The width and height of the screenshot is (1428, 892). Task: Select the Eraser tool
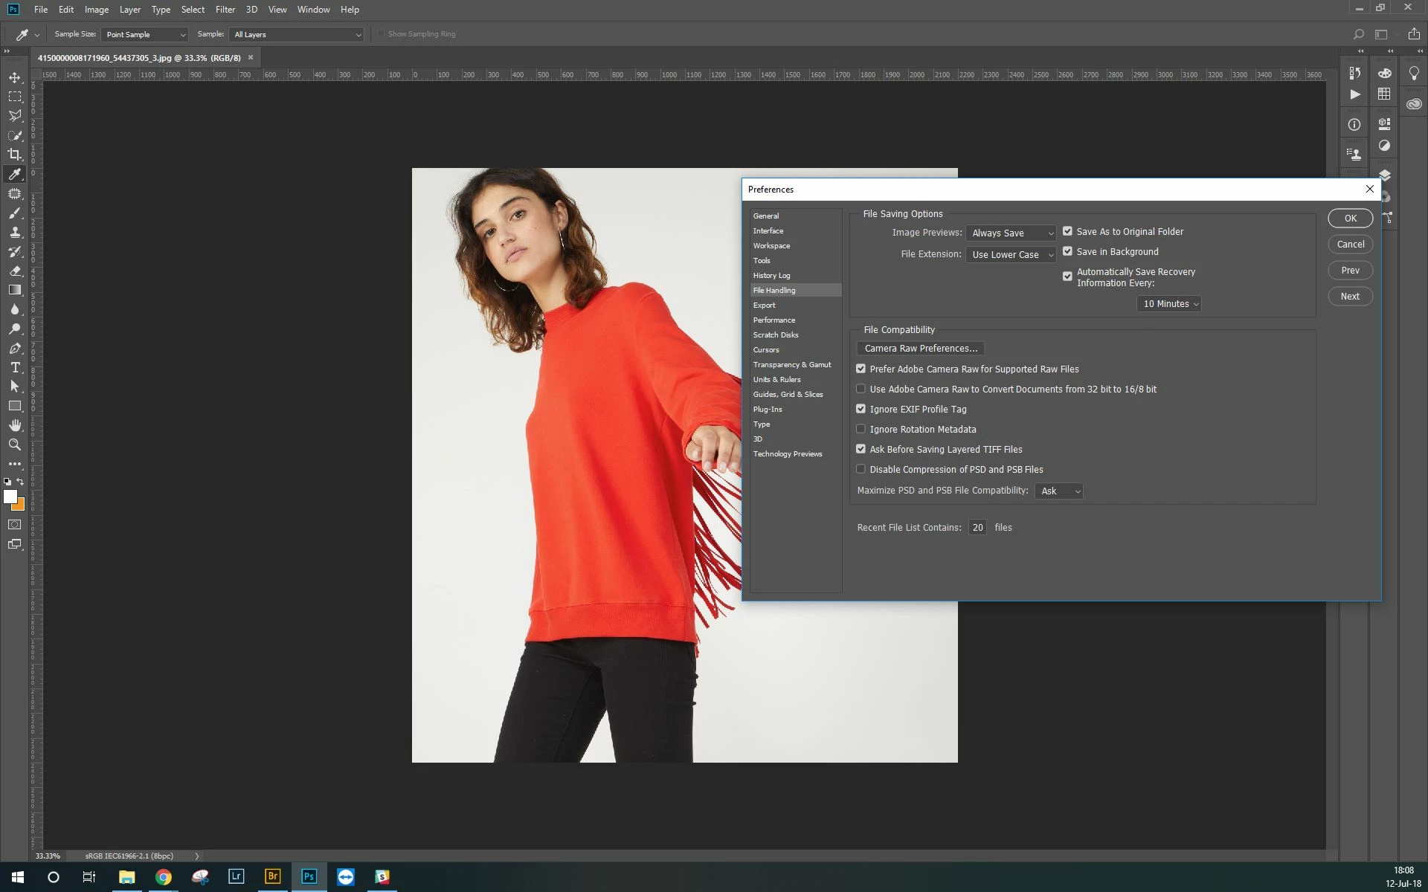15,271
